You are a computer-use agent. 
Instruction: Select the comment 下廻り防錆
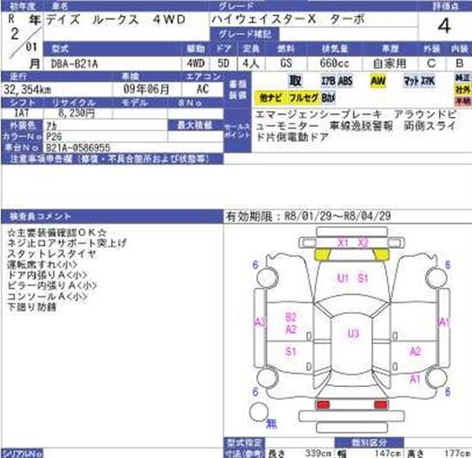coord(32,307)
